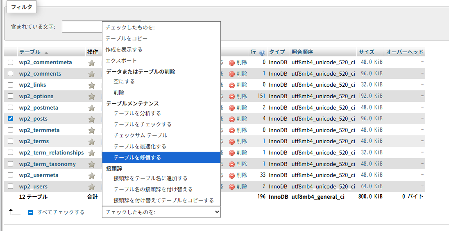Open wp2_posts table link
449x231 pixels.
point(33,119)
